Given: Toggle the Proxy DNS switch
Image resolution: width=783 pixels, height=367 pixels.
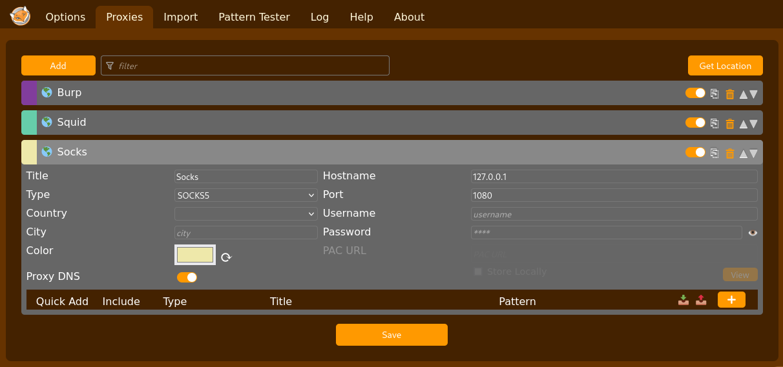Looking at the screenshot, I should point(187,277).
